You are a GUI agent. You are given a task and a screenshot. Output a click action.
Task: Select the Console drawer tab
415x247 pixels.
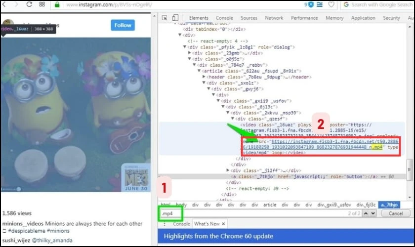pos(181,224)
